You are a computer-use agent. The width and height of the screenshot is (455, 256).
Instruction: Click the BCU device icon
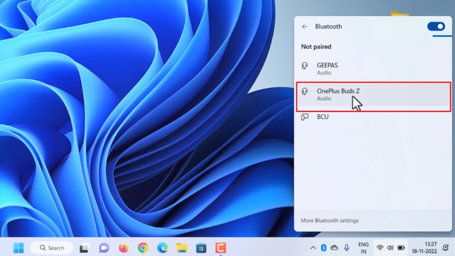(304, 117)
